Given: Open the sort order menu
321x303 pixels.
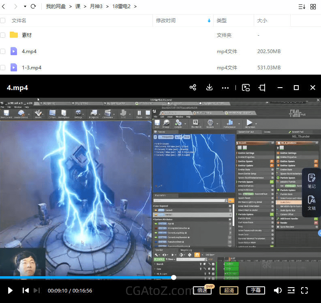Looking at the screenshot, I should (302, 6).
